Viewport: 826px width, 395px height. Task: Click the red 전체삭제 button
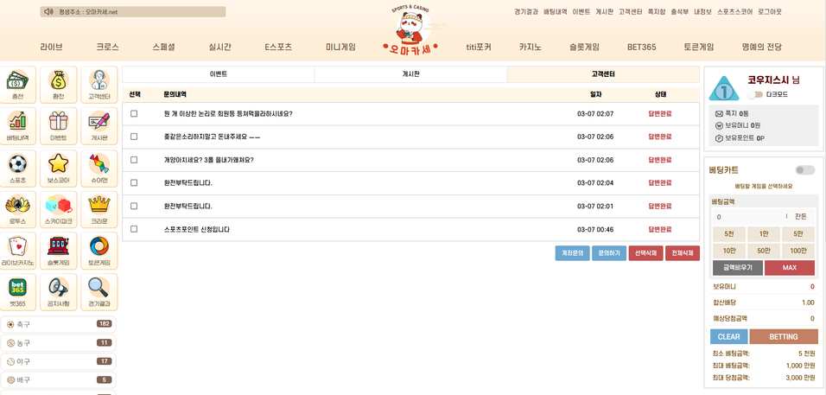(x=682, y=253)
